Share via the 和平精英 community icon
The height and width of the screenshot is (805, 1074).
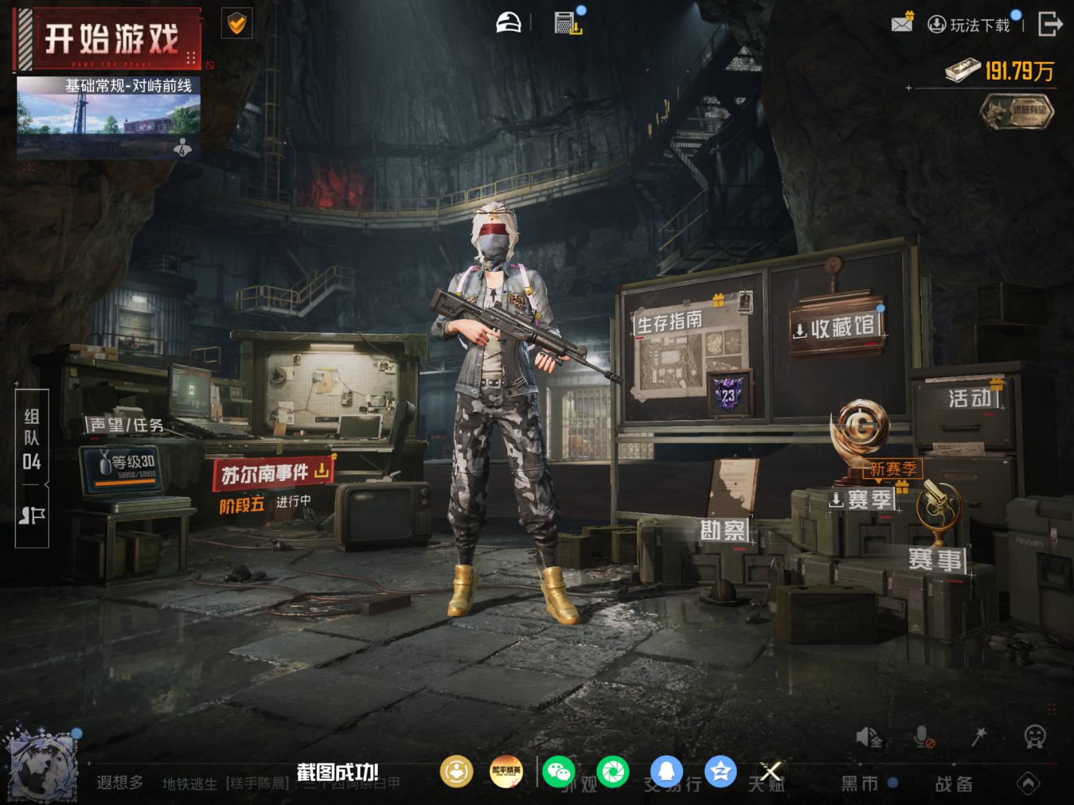pyautogui.click(x=506, y=772)
